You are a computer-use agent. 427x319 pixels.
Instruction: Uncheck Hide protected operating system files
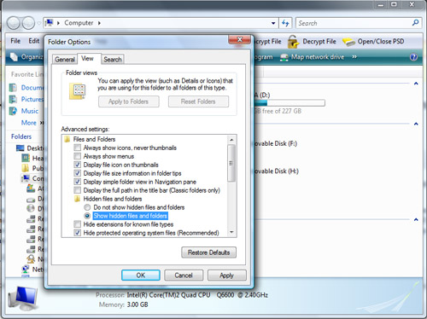coord(77,233)
